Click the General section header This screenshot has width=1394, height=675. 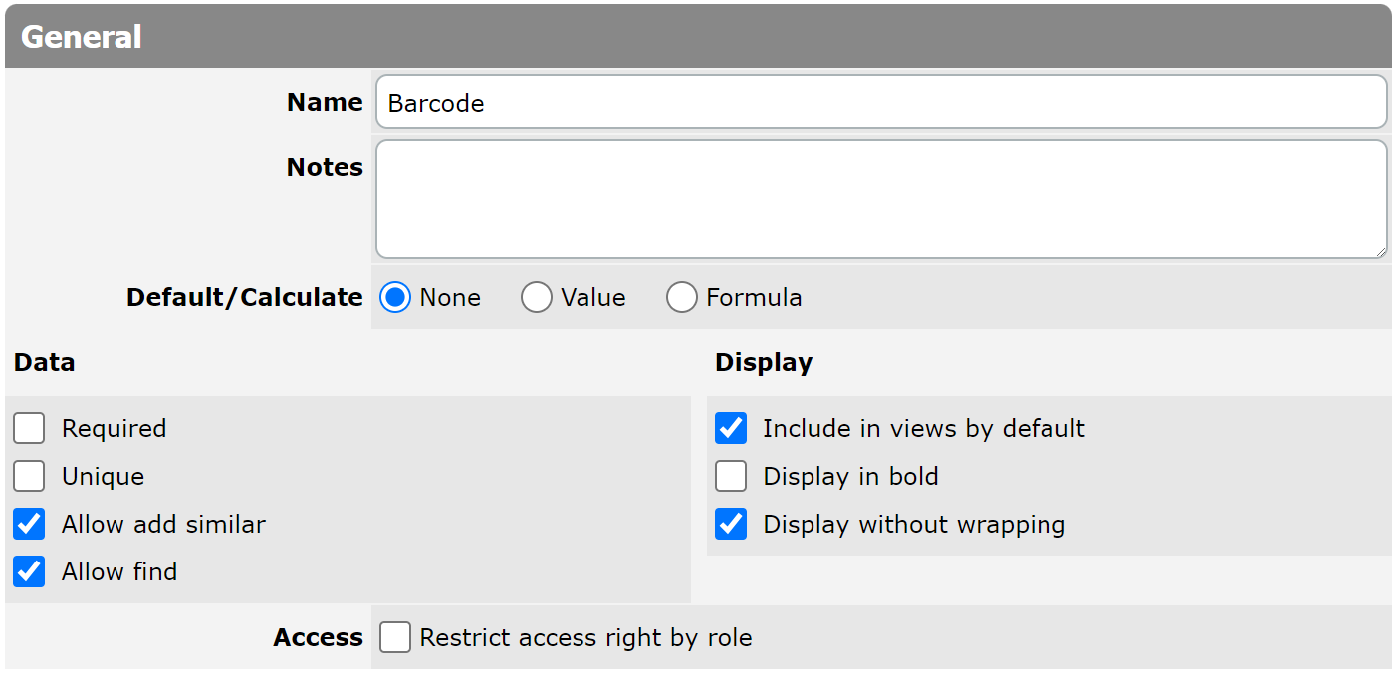coord(697,37)
